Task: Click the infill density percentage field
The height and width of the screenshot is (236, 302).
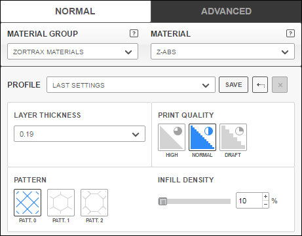Action: pyautogui.click(x=250, y=201)
